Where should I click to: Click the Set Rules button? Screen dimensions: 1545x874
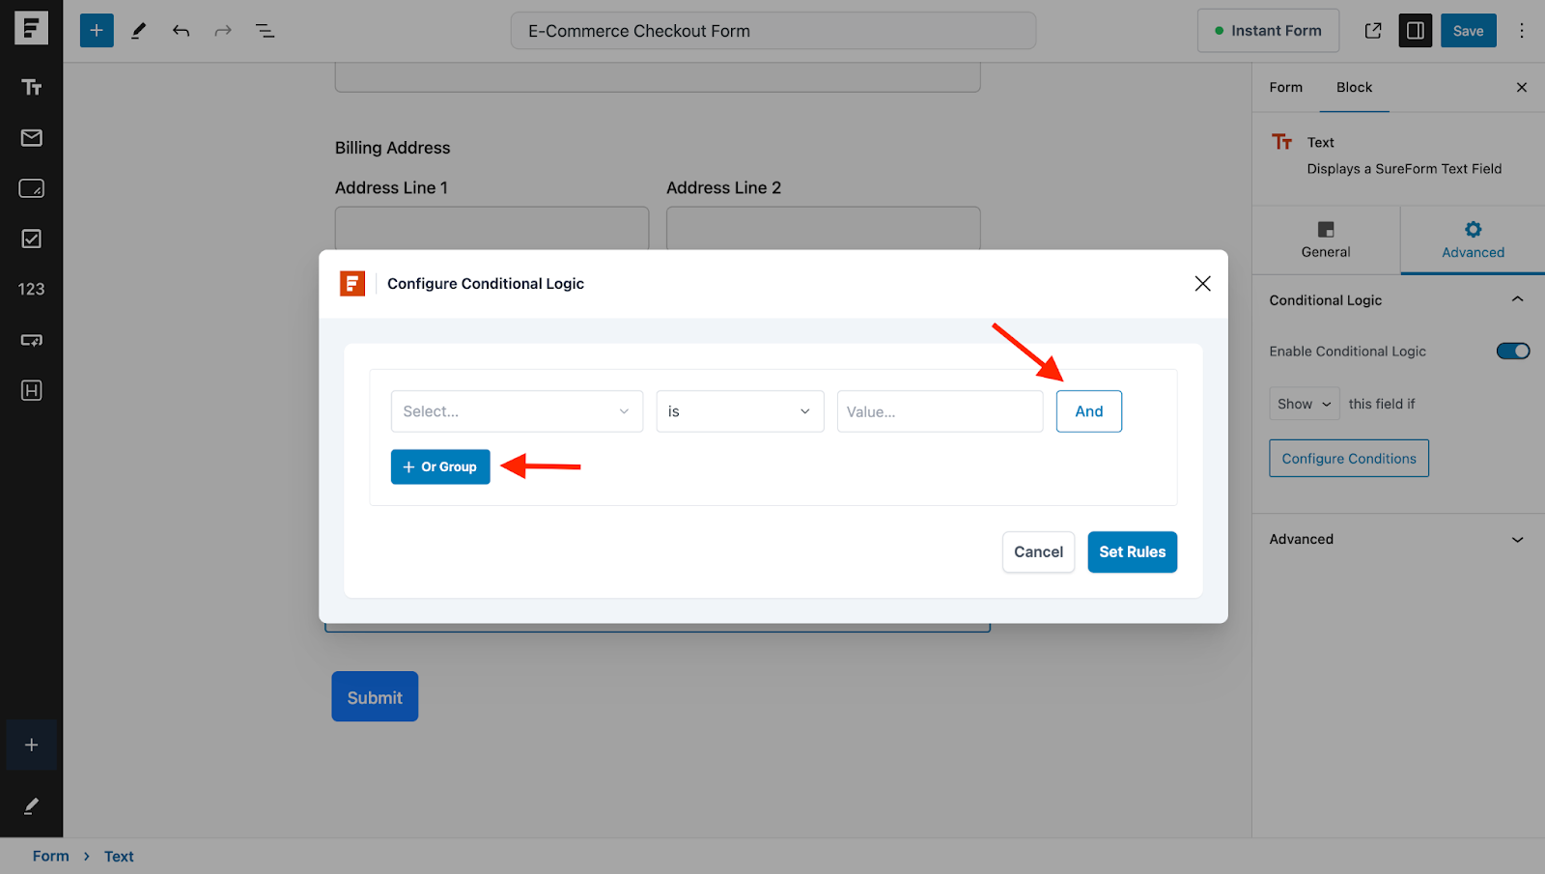click(1132, 552)
